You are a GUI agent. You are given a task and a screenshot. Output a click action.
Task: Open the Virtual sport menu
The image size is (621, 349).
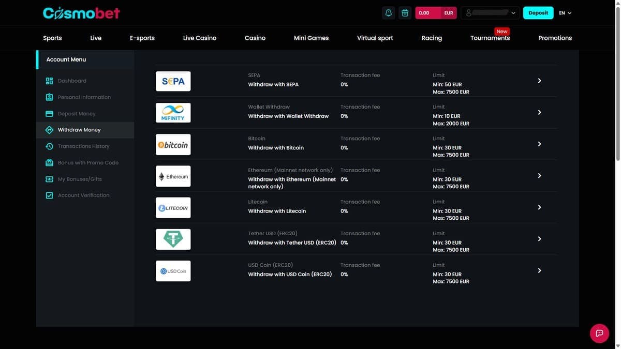coord(375,38)
